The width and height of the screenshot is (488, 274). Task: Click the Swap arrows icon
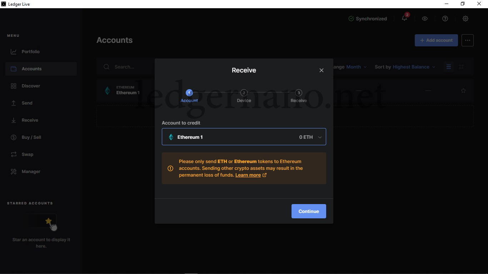click(14, 154)
